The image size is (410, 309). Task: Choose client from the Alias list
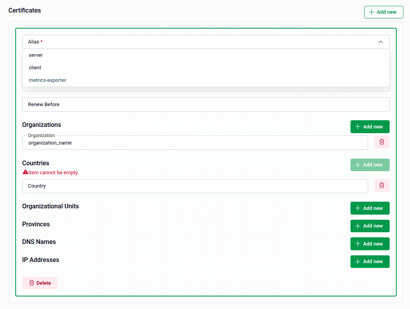click(x=35, y=67)
